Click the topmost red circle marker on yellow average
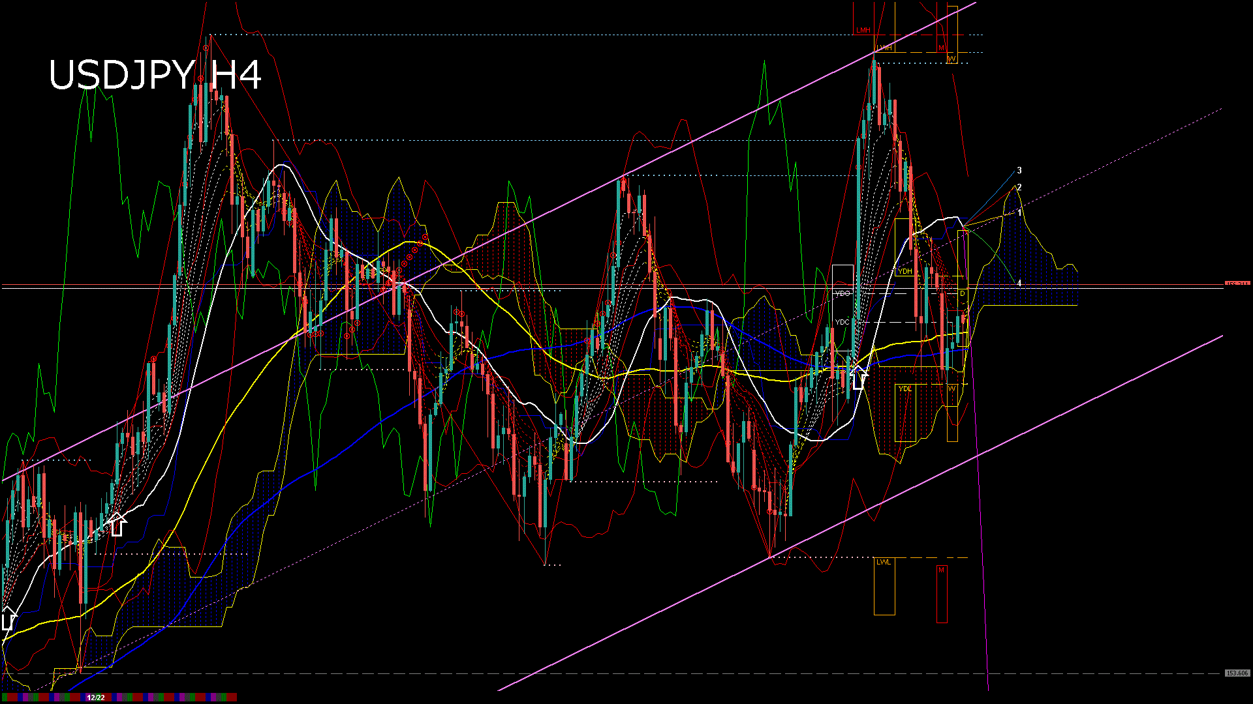Screen dimensions: 1253x704 425,237
